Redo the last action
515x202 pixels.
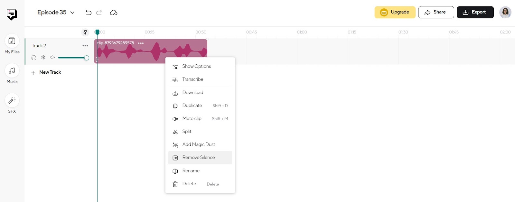pyautogui.click(x=99, y=13)
